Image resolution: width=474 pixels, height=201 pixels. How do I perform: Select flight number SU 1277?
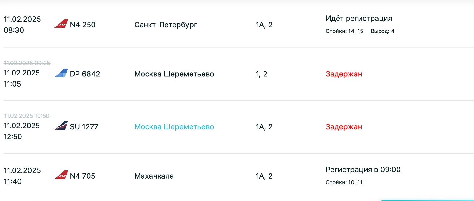(84, 127)
